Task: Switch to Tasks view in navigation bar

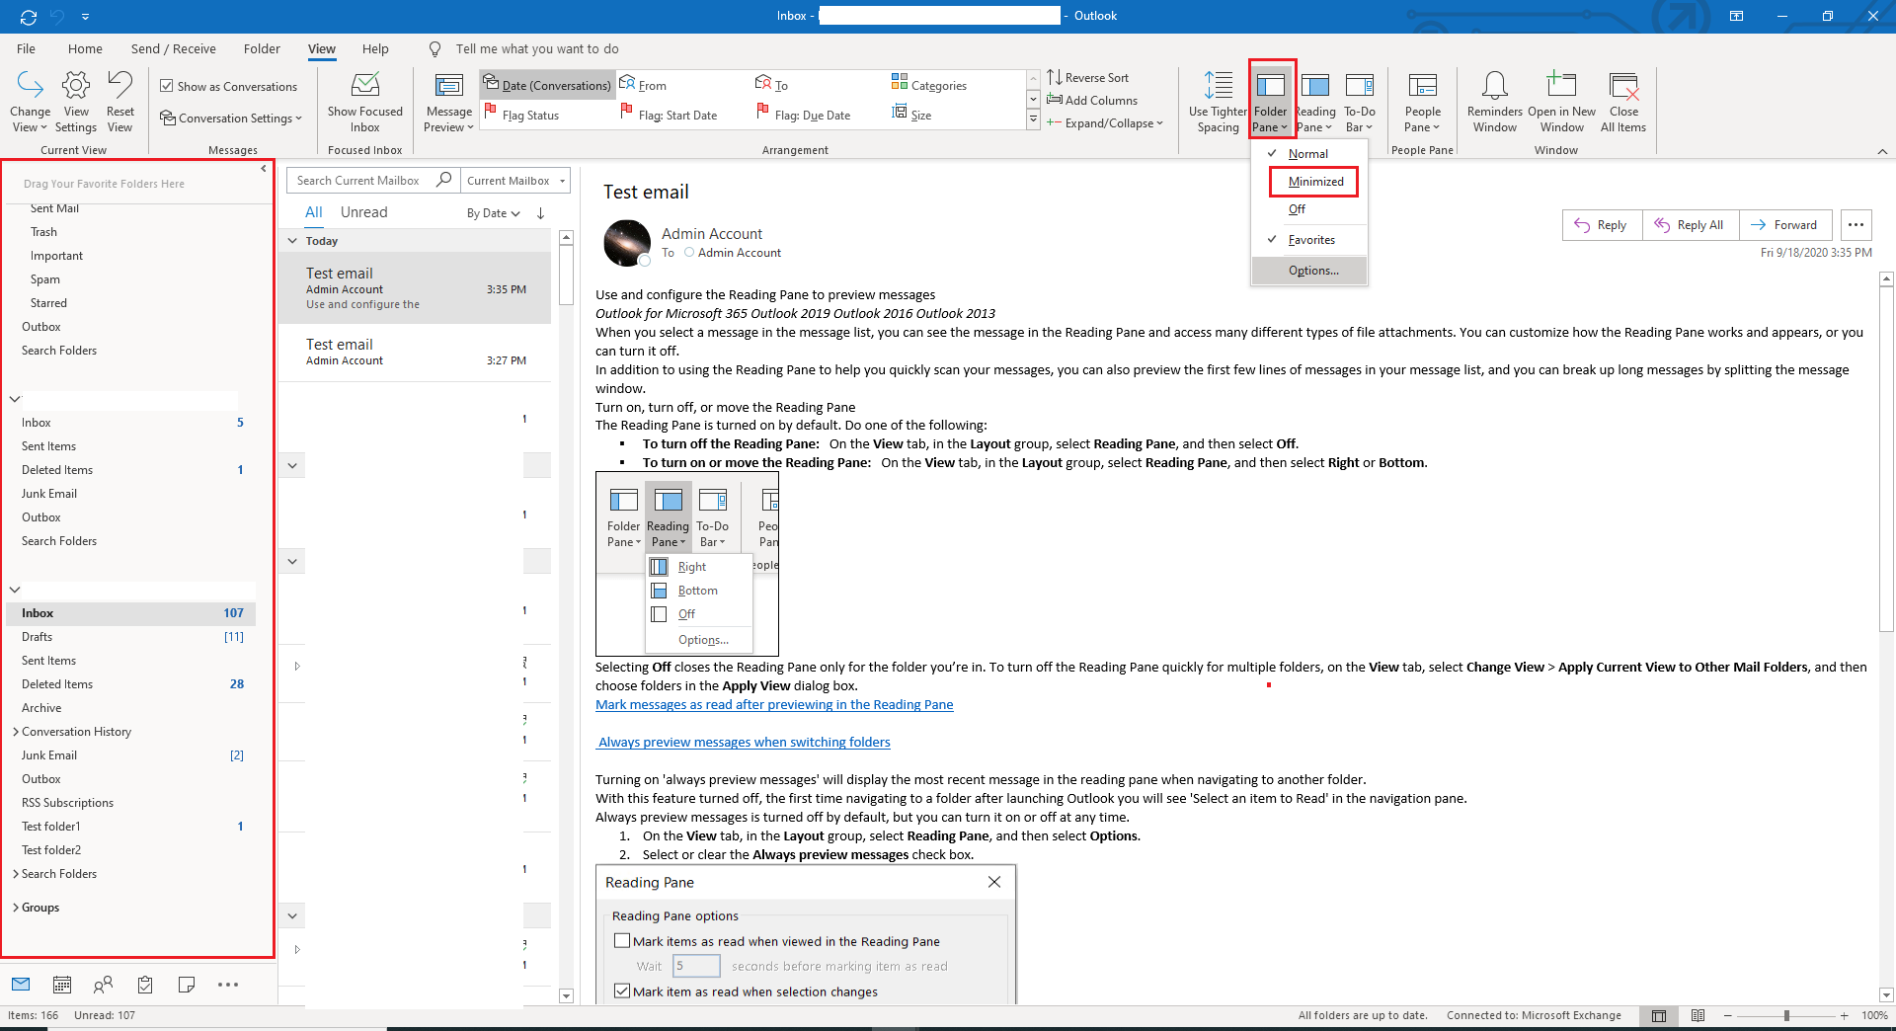Action: [x=145, y=985]
